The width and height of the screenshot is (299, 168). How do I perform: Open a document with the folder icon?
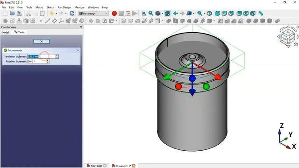(x=13, y=14)
